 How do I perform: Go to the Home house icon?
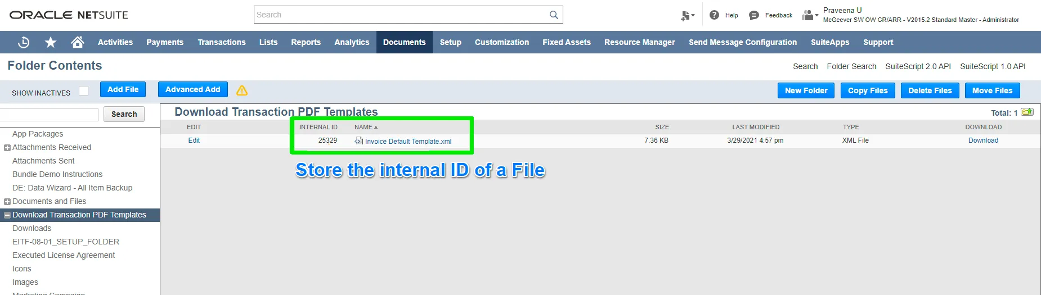[78, 42]
